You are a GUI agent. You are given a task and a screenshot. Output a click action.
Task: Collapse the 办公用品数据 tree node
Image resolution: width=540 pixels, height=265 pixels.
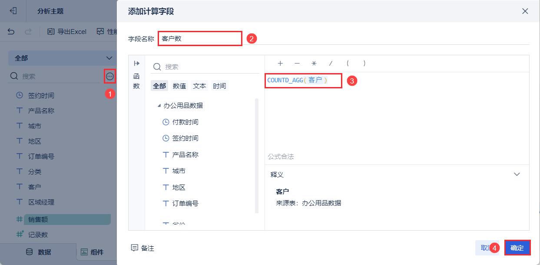[x=159, y=106]
